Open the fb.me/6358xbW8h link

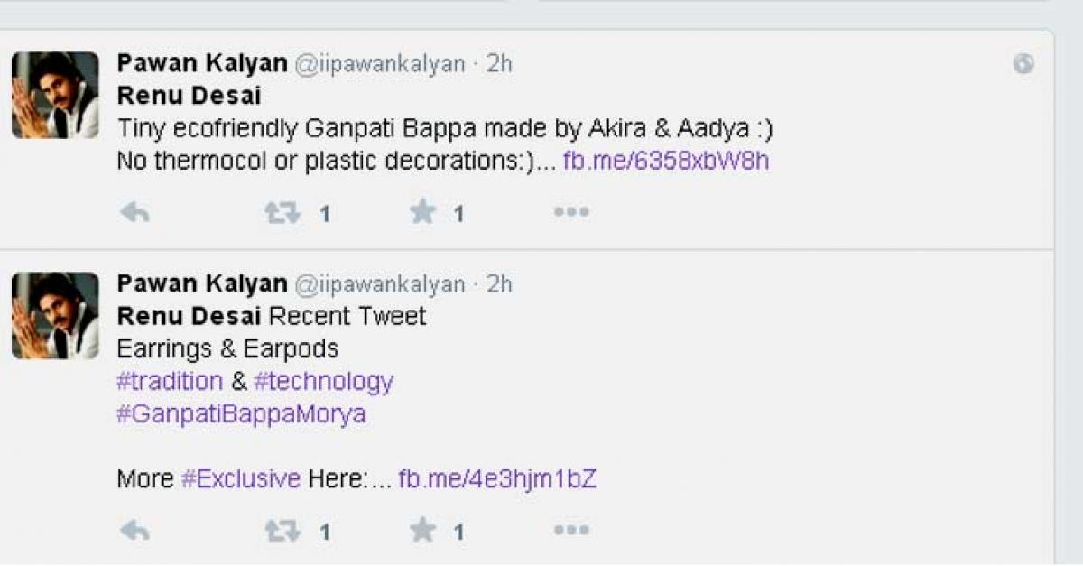pos(666,162)
